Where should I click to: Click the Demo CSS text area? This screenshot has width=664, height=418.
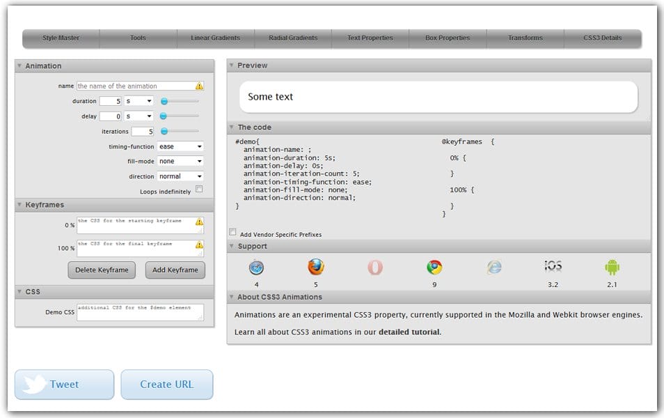tap(140, 312)
